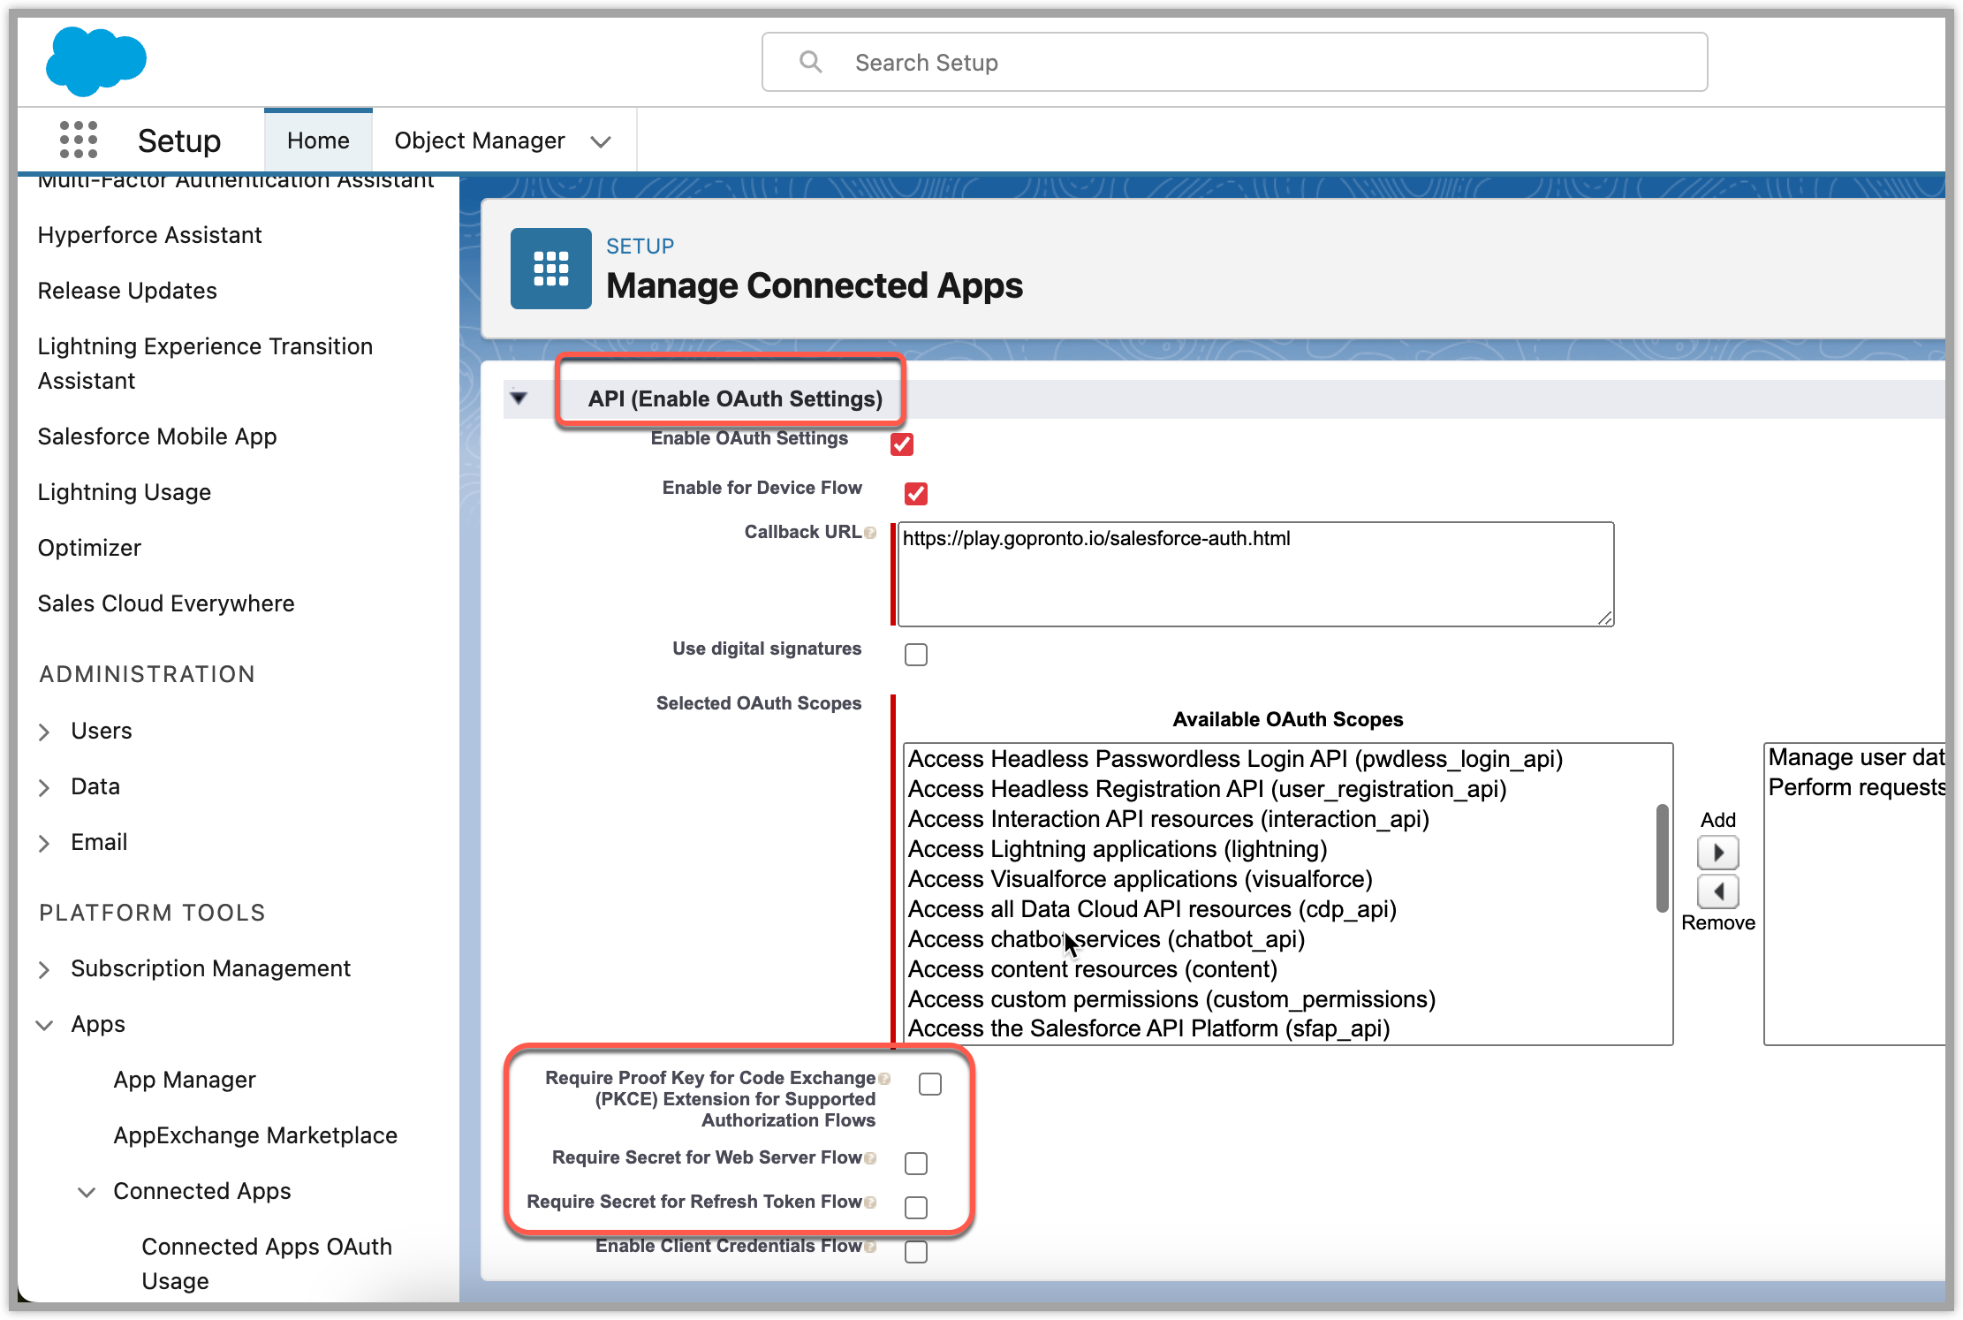Open App Manager in sidebar
The image size is (1963, 1320).
[x=185, y=1080]
